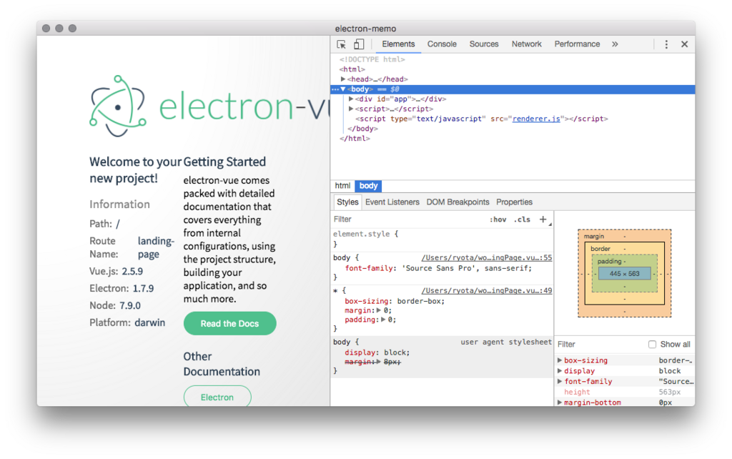Select the <!DOCTYPE html> line
This screenshot has width=732, height=459.
[372, 59]
